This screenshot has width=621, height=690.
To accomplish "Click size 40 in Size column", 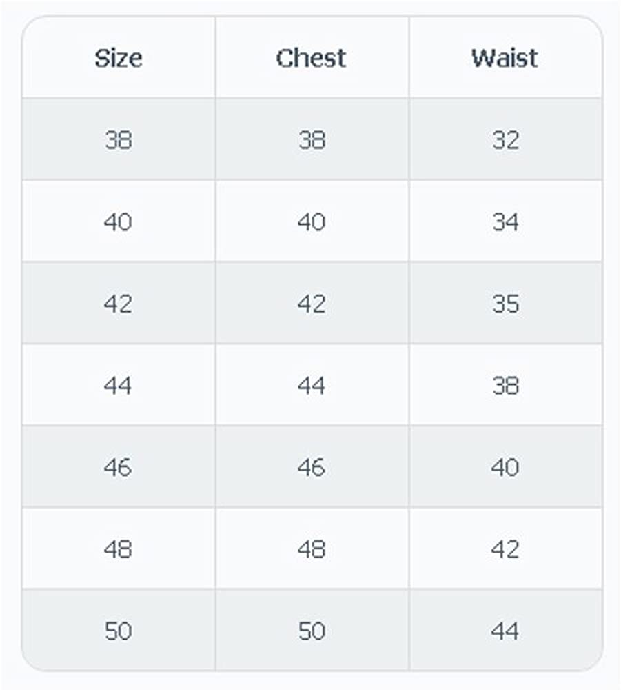I will click(118, 222).
